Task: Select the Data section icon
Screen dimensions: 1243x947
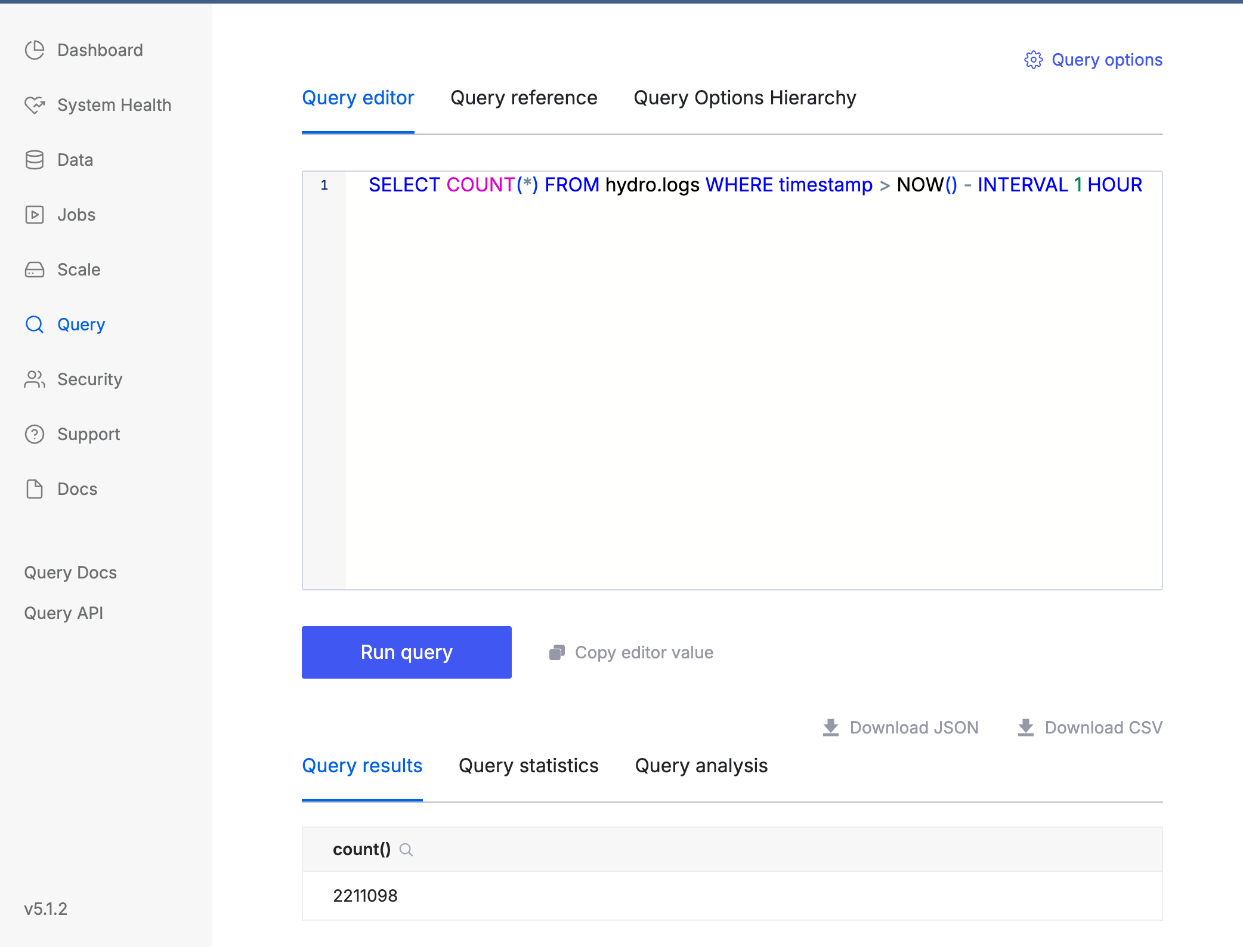Action: pyautogui.click(x=35, y=160)
